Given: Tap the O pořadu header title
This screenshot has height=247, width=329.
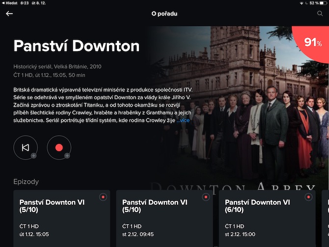Looking at the screenshot, I should click(164, 14).
